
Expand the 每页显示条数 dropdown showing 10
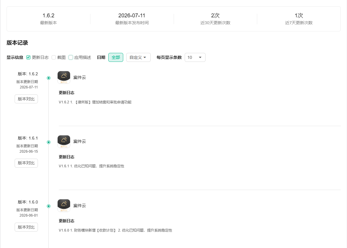pyautogui.click(x=195, y=57)
